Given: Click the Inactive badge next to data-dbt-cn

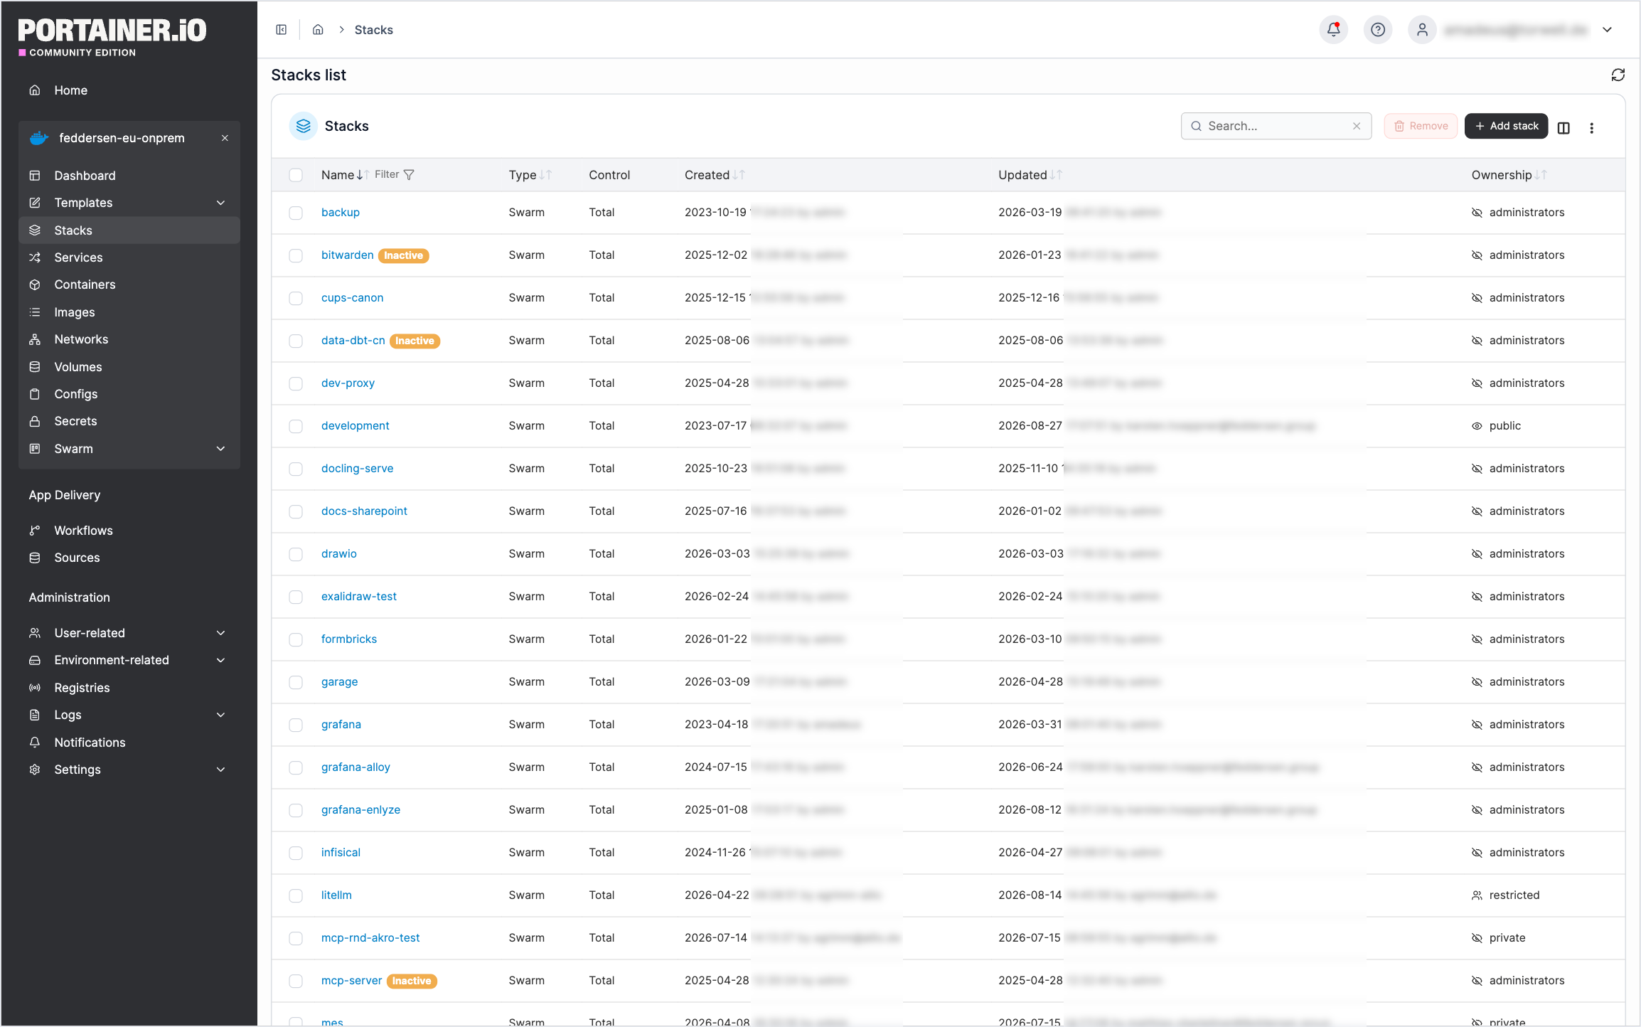Looking at the screenshot, I should coord(415,341).
